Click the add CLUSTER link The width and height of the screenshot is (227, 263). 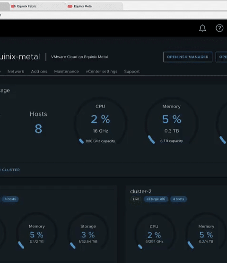(x=10, y=170)
